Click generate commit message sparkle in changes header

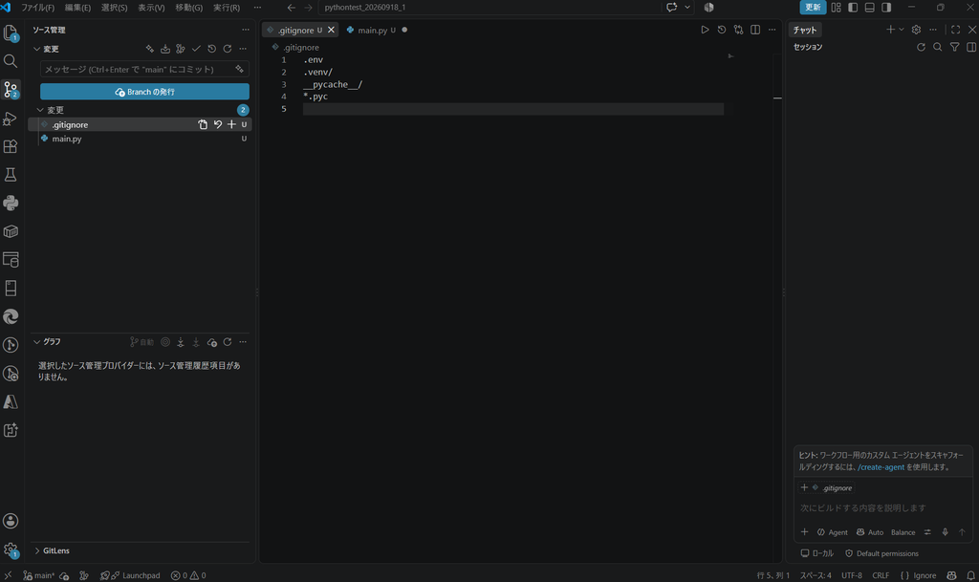[150, 49]
